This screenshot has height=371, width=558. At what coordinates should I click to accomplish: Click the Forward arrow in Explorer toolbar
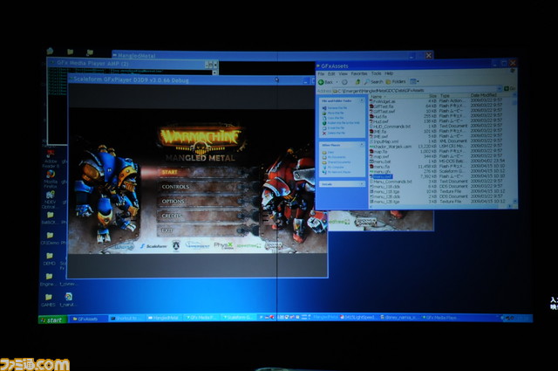click(x=344, y=82)
